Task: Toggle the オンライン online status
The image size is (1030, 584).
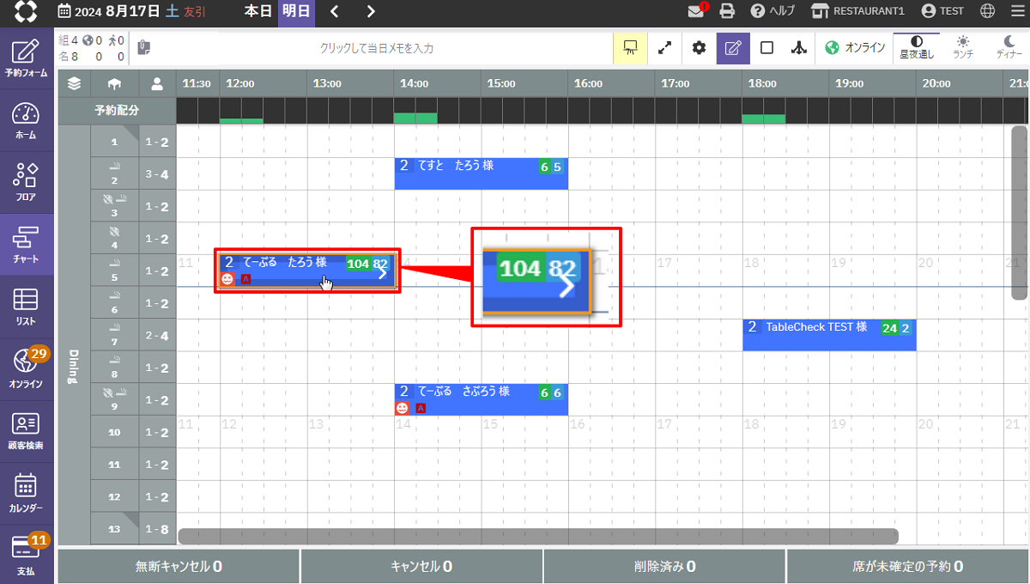Action: click(854, 48)
